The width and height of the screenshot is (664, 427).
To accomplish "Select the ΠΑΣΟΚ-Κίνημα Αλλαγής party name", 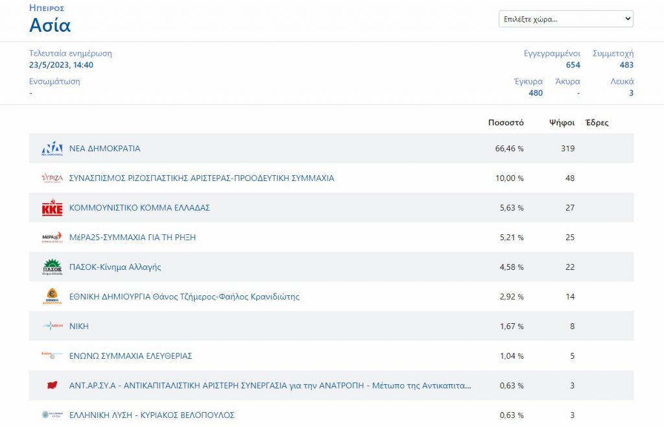I will click(115, 267).
